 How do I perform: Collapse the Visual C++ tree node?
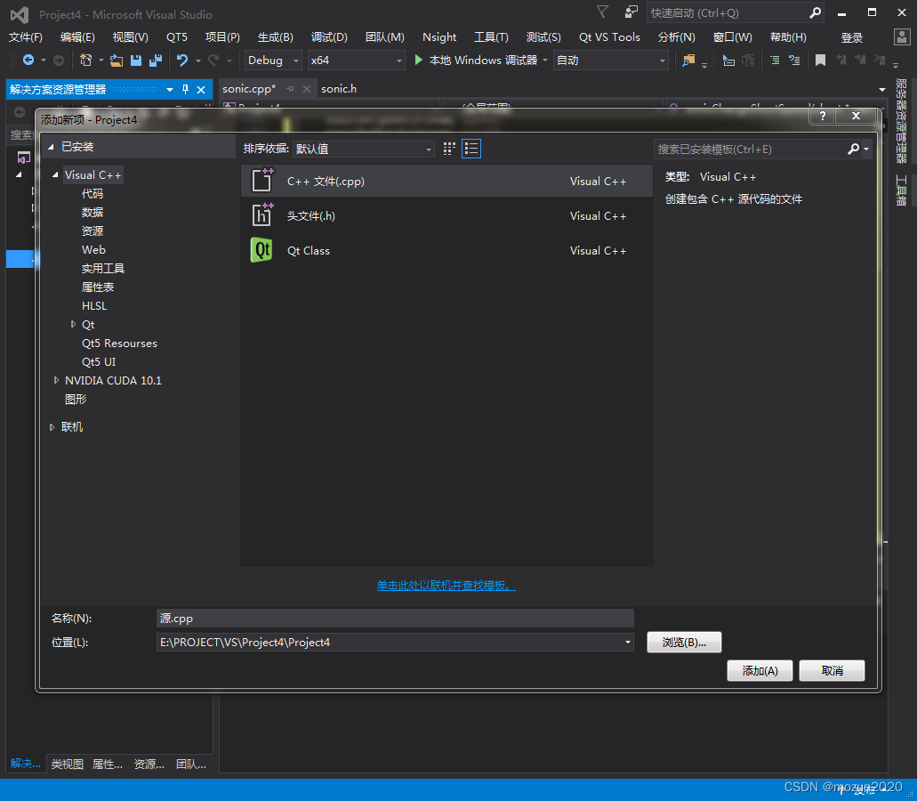pos(55,175)
